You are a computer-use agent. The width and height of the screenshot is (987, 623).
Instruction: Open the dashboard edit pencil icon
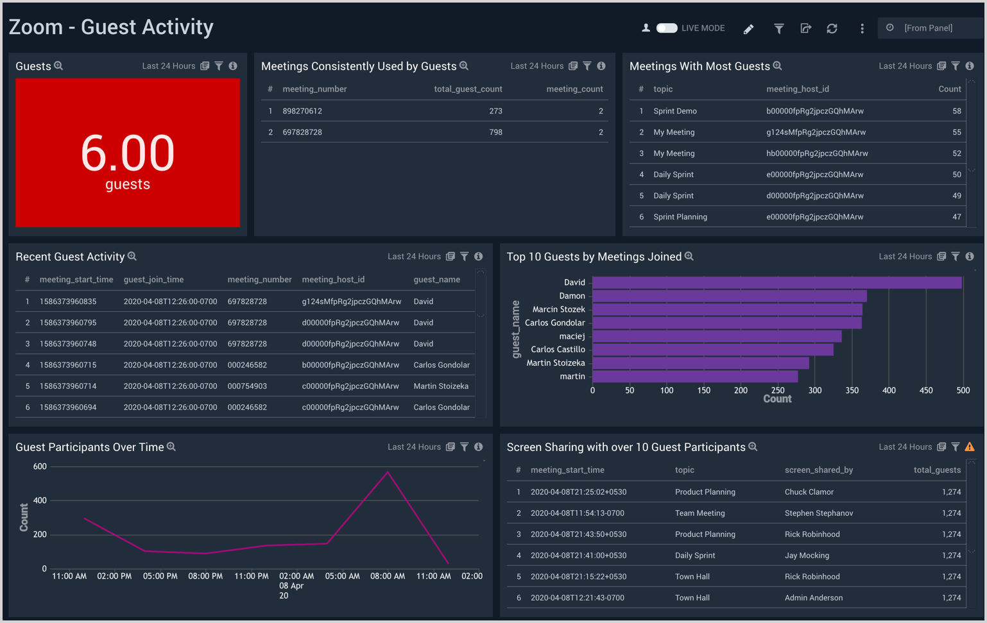point(748,29)
